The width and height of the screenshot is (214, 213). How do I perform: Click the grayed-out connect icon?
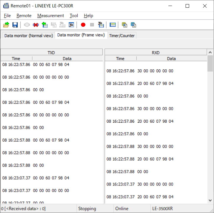point(27,25)
